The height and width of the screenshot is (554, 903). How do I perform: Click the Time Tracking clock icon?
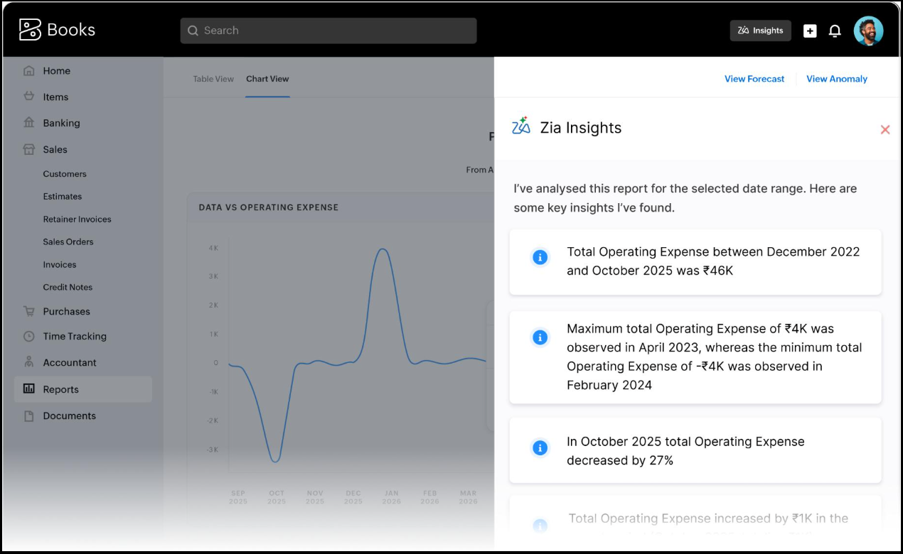pos(29,336)
